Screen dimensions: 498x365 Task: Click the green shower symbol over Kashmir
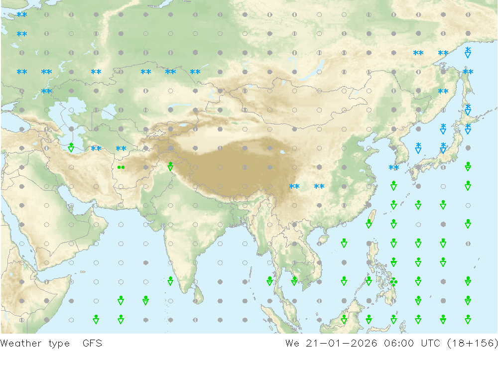click(x=170, y=166)
